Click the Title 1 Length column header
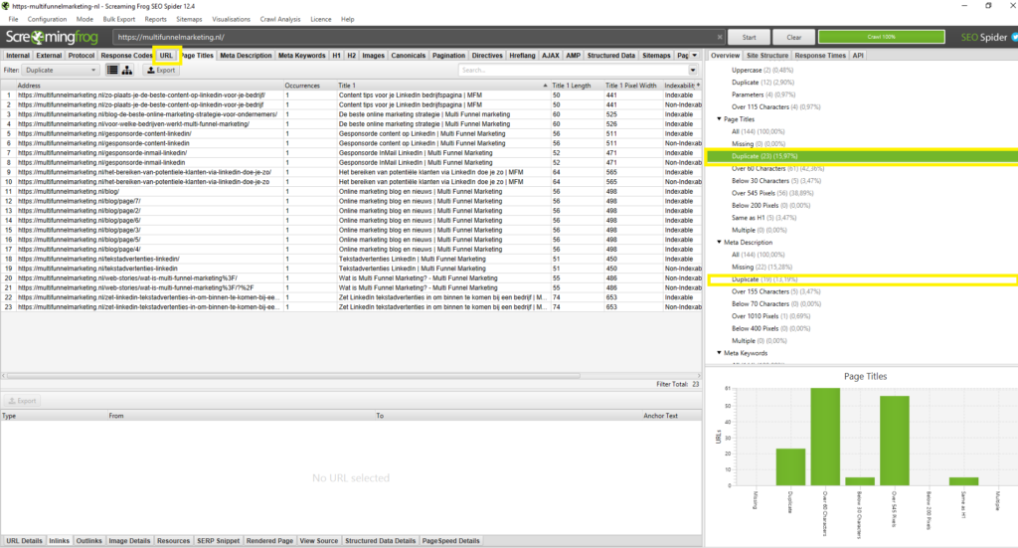This screenshot has height=548, width=1018. point(576,86)
